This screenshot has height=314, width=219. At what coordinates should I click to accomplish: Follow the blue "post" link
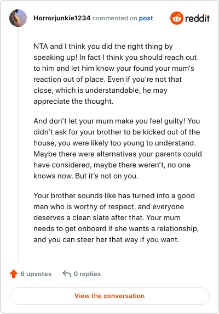click(x=146, y=18)
